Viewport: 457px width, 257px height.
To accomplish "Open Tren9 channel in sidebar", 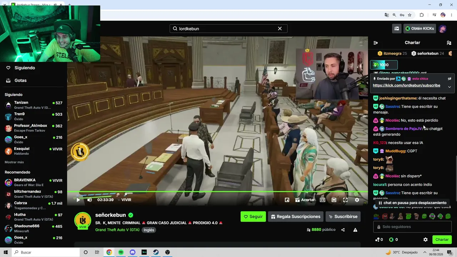I will pyautogui.click(x=34, y=116).
